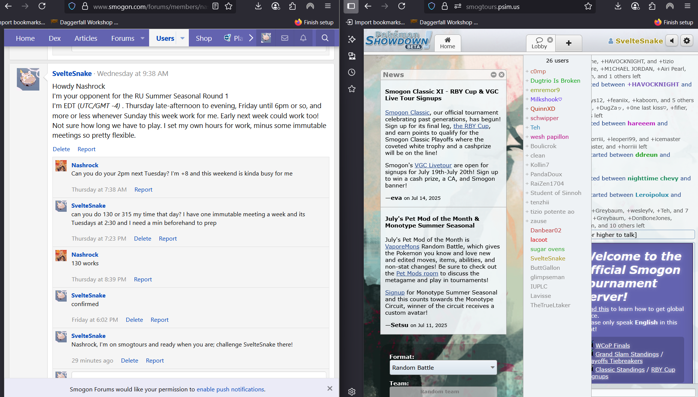The width and height of the screenshot is (698, 397).
Task: Open Forums nav item
Action: coord(123,38)
